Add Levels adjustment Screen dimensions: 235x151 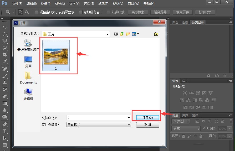pyautogui.click(x=191, y=93)
